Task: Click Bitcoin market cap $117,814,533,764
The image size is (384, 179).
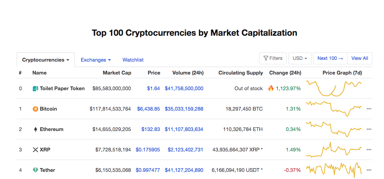Action: click(110, 109)
